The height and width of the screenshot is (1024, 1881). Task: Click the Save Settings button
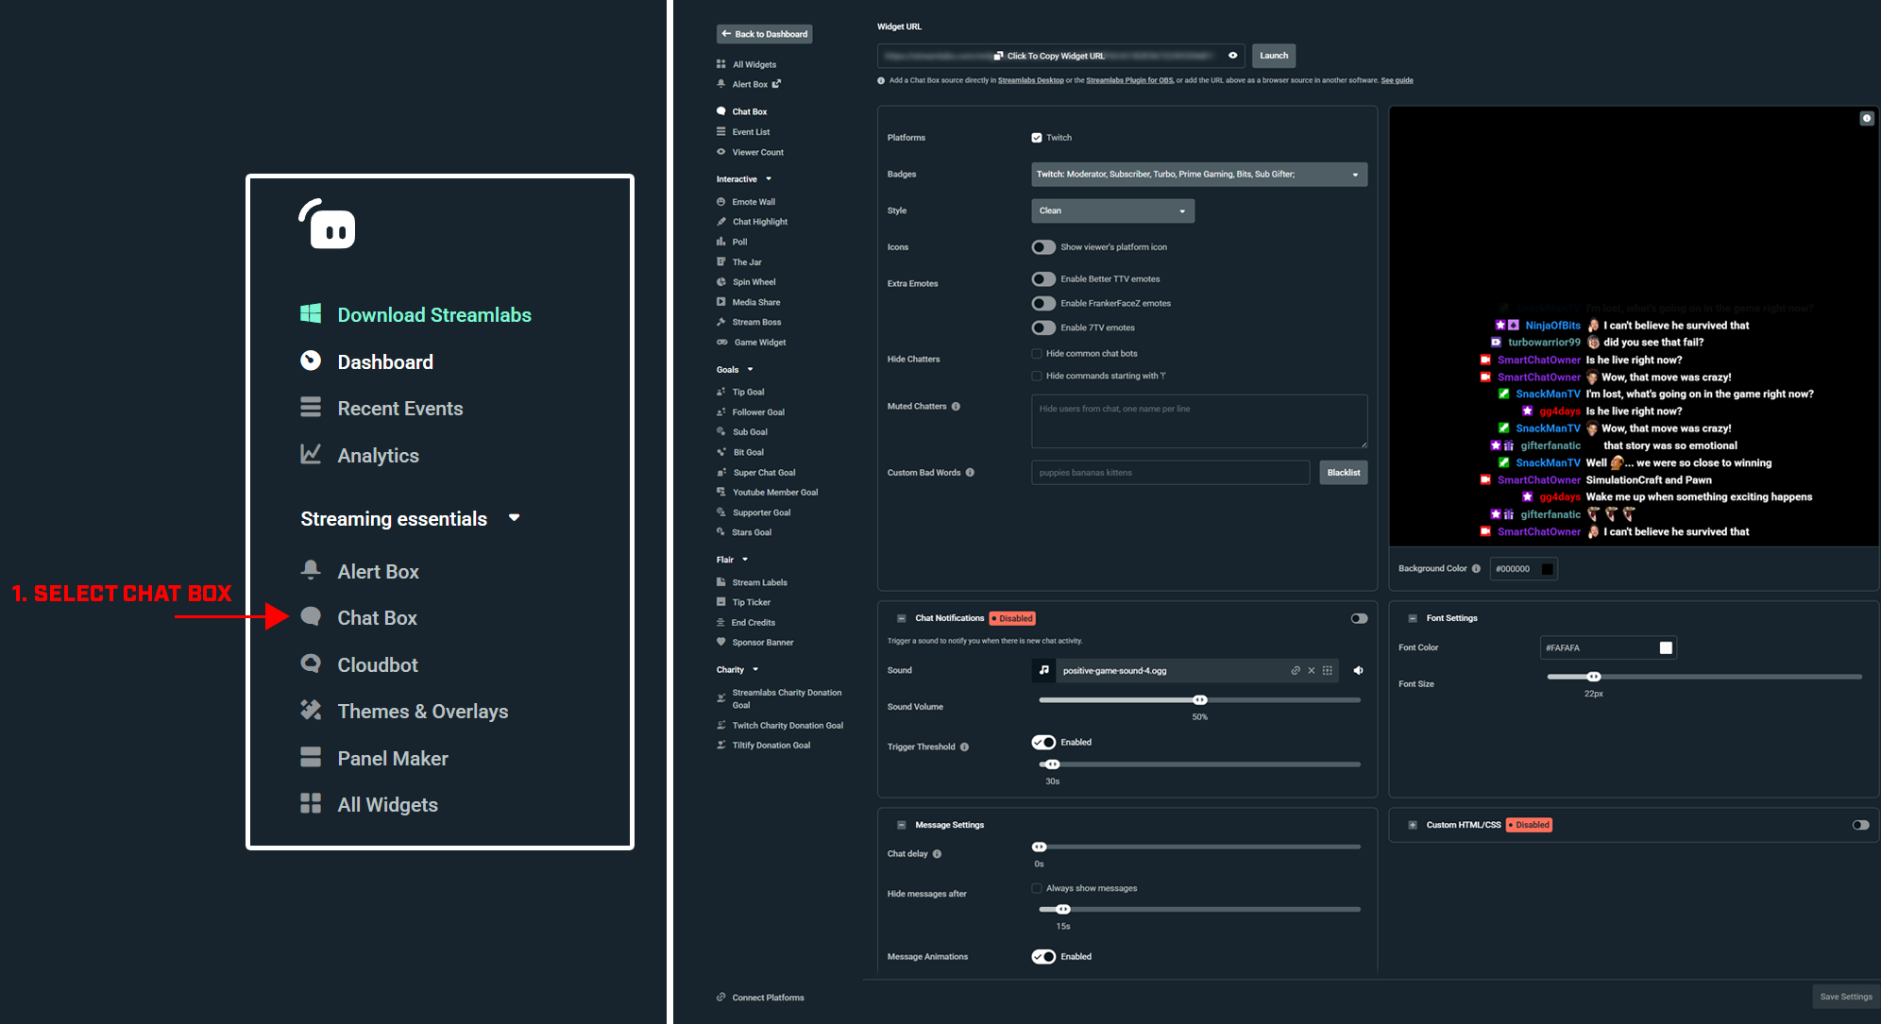tap(1845, 997)
